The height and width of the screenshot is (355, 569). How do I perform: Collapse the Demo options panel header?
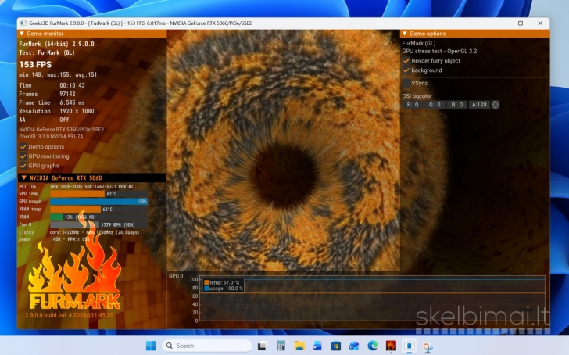405,34
